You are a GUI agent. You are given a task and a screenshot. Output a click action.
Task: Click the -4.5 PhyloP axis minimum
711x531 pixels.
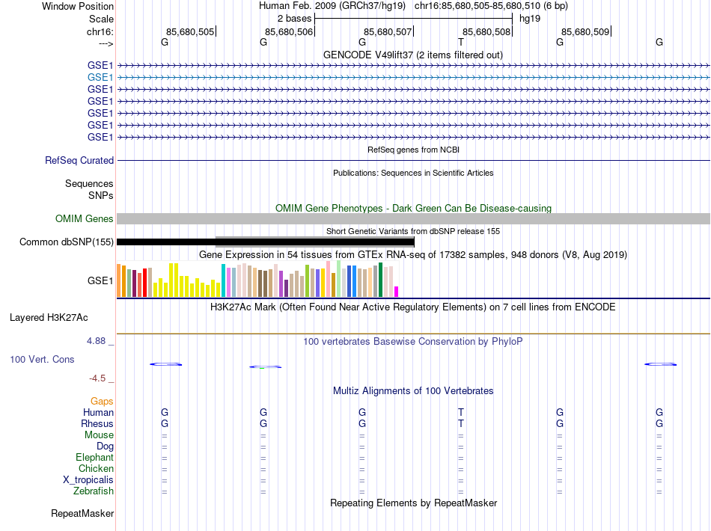tap(97, 378)
